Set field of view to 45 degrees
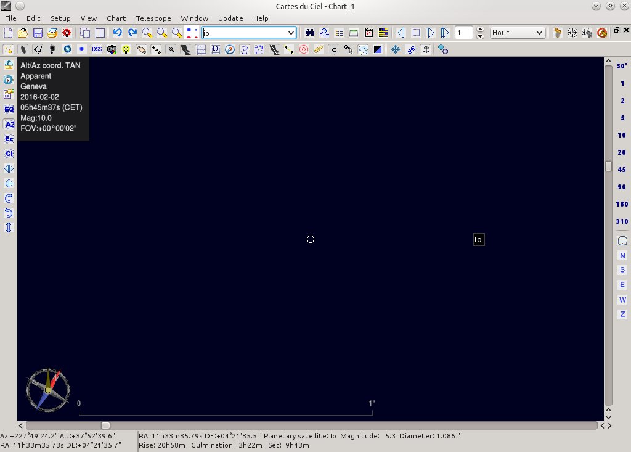 point(622,170)
